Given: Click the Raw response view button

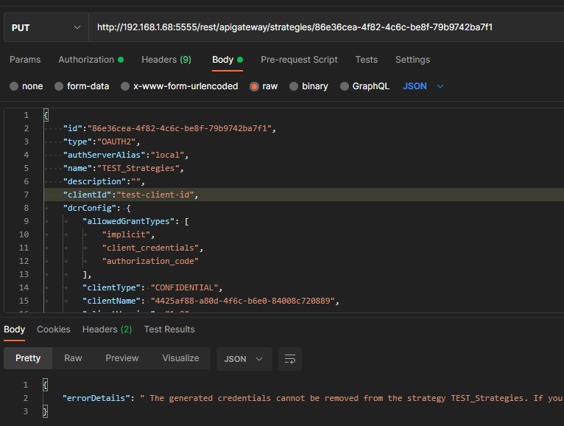Looking at the screenshot, I should point(73,358).
